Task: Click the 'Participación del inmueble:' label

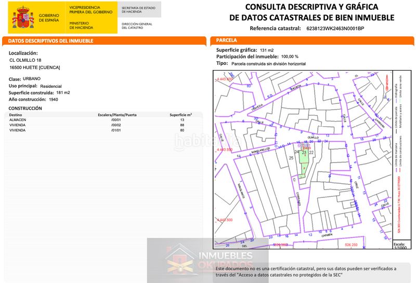Action: (x=248, y=57)
